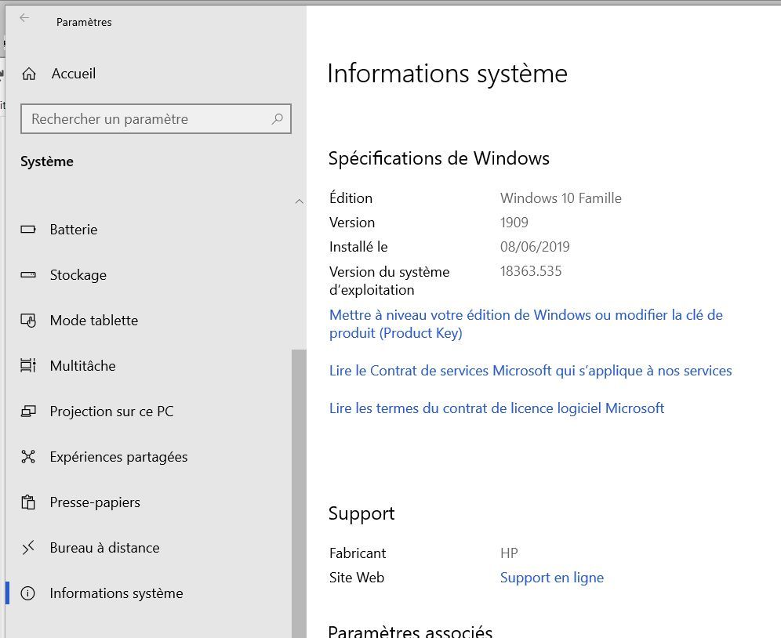Image resolution: width=781 pixels, height=638 pixels.
Task: Open Multitâche via its sidebar icon
Action: (x=28, y=366)
